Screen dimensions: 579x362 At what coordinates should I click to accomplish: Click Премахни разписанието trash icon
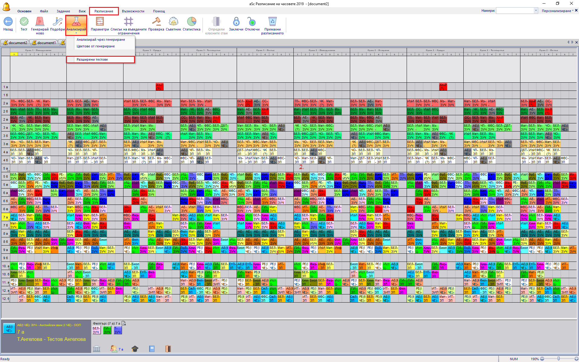point(272,22)
